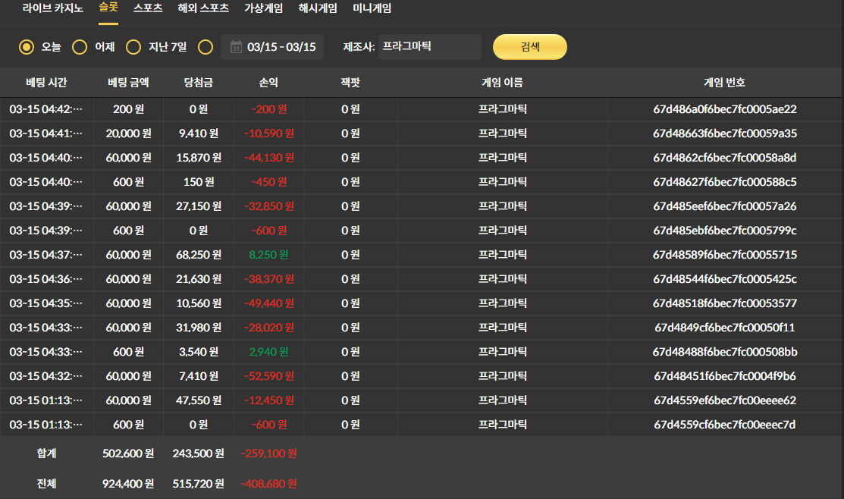This screenshot has width=844, height=499.
Task: Open the 가상게임 tab
Action: pyautogui.click(x=264, y=9)
